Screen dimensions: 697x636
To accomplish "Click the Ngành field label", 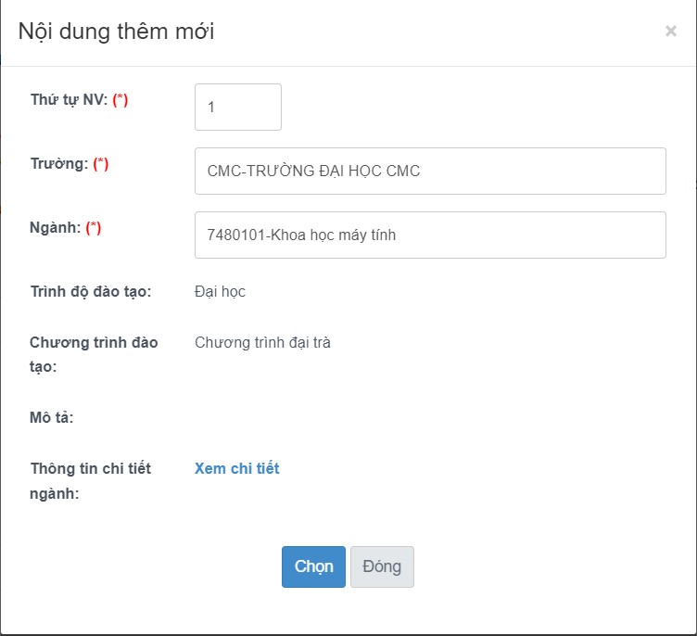I will 56,228.
